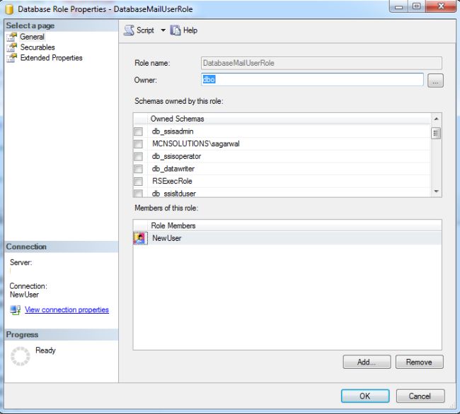Click the RSExecRole schema name

172,181
